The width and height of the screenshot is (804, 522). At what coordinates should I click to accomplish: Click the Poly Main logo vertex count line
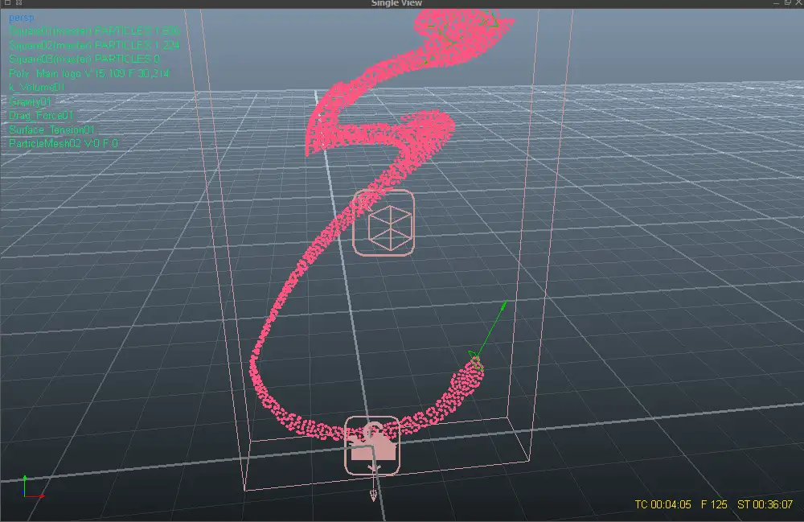pos(89,73)
